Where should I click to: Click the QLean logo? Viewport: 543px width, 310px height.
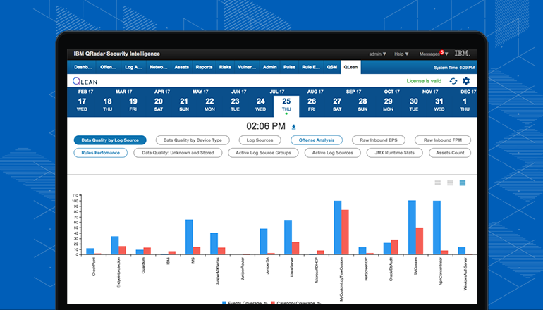point(85,81)
